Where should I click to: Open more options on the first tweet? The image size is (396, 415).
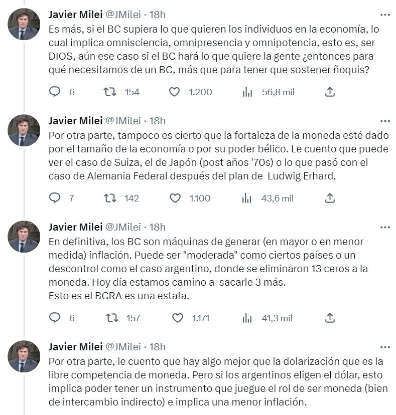click(x=385, y=15)
